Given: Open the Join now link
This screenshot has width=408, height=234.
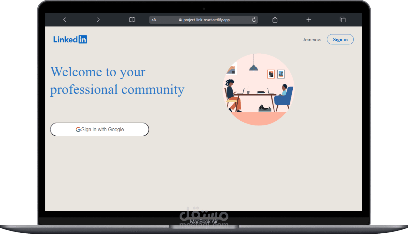Looking at the screenshot, I should [312, 40].
